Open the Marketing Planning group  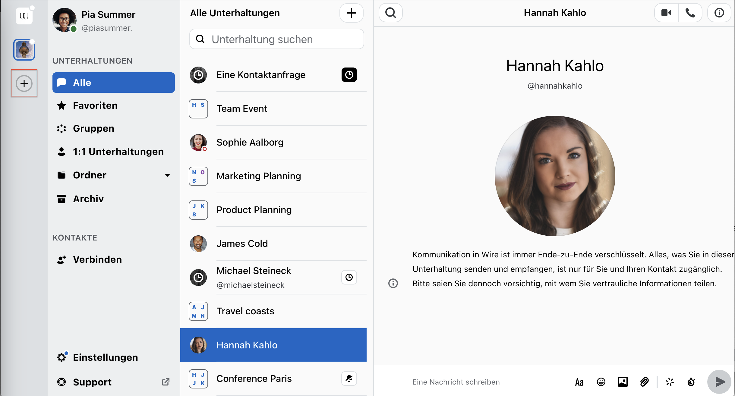(x=273, y=176)
